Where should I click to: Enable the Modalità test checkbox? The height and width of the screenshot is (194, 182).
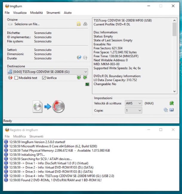(16, 78)
